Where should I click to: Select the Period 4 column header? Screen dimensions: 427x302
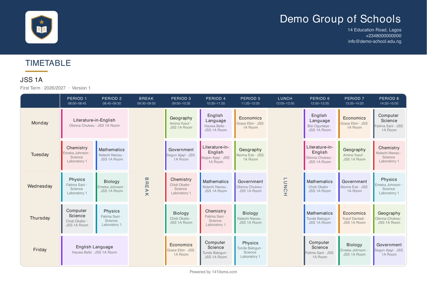pos(216,101)
